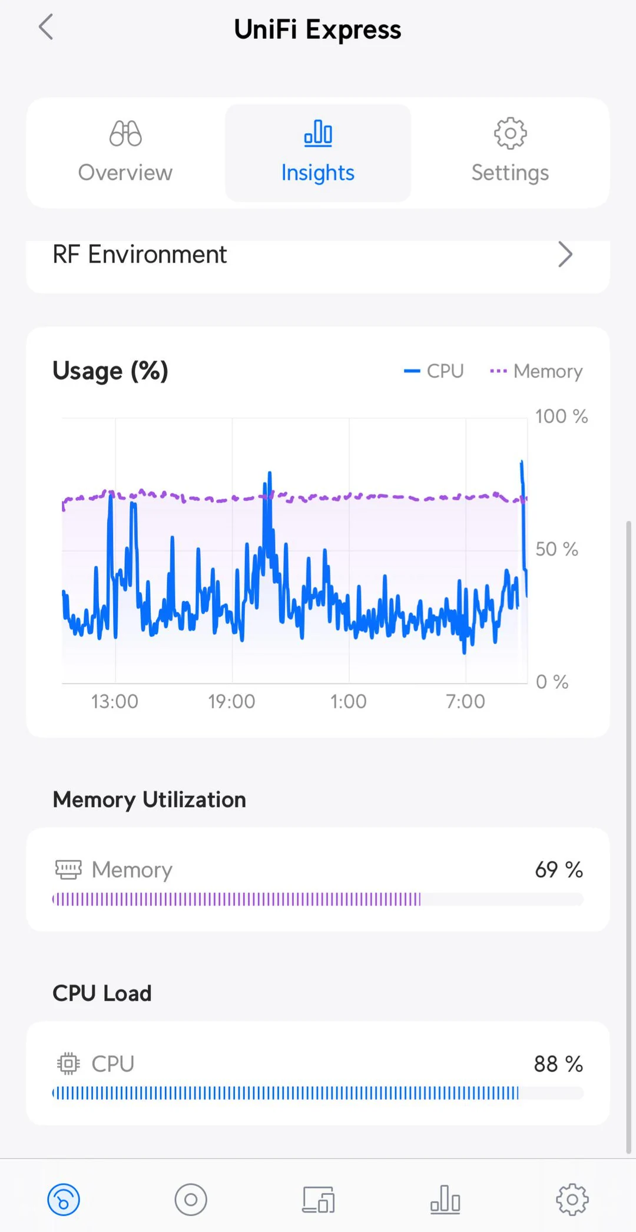Tap the binoculars Overview icon
The height and width of the screenshot is (1232, 636).
(125, 134)
